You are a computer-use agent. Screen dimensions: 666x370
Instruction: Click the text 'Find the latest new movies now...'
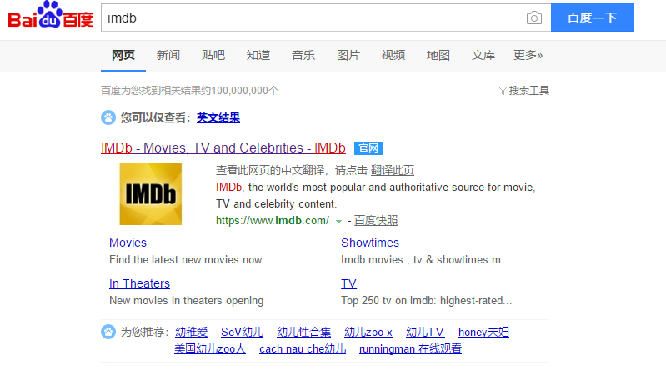tap(189, 259)
